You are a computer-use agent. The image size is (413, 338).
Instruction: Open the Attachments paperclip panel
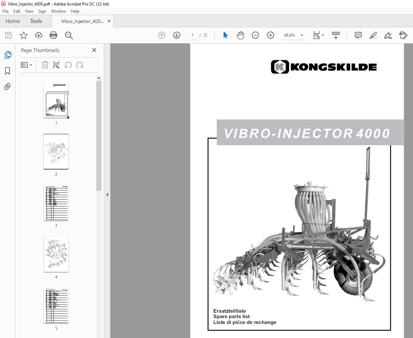click(8, 87)
